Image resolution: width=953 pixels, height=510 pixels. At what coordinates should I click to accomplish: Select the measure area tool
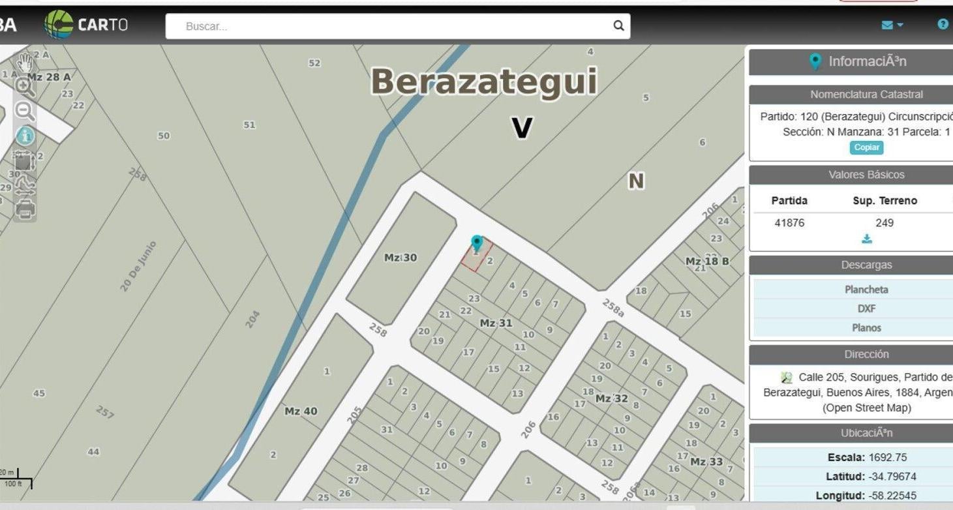click(25, 161)
